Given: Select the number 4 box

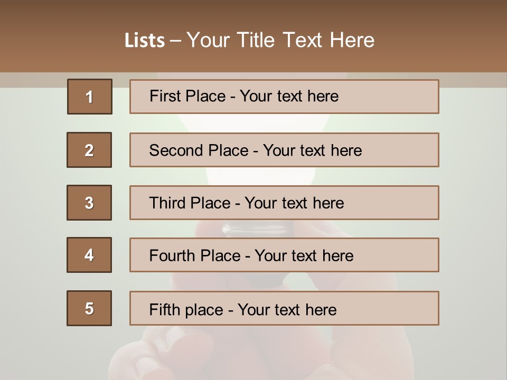Looking at the screenshot, I should 89,255.
